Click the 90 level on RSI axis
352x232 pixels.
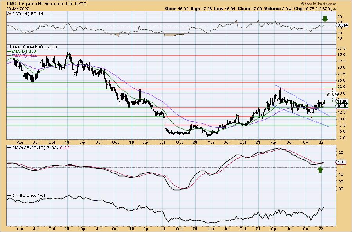coord(339,17)
